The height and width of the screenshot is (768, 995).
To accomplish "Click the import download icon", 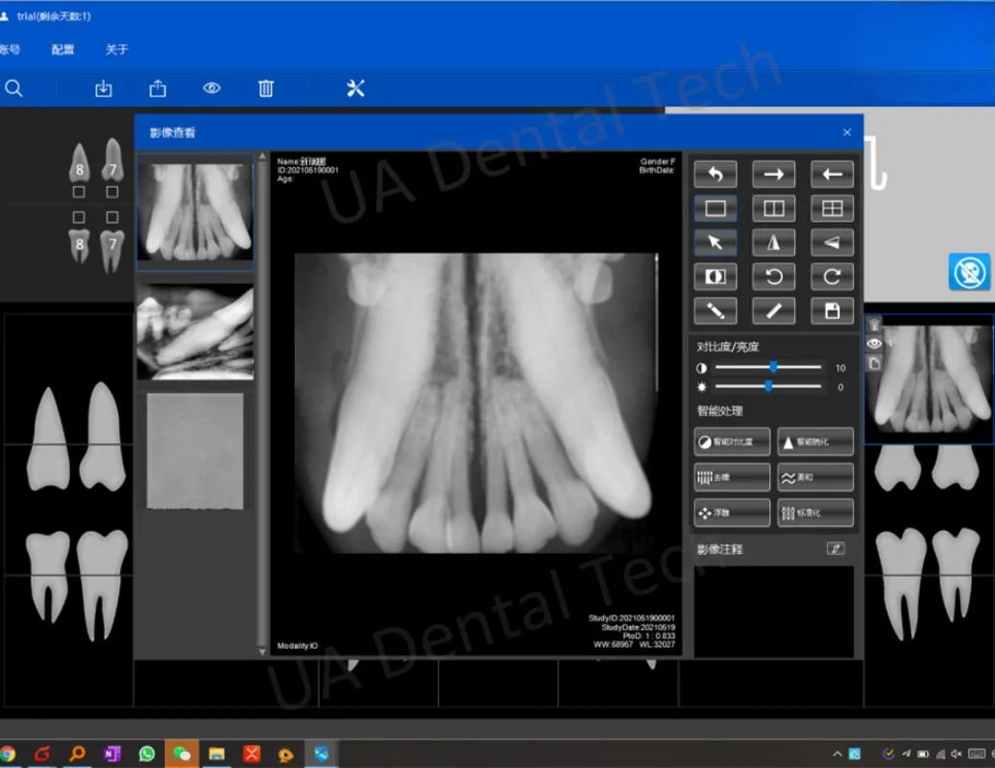I will coord(104,88).
